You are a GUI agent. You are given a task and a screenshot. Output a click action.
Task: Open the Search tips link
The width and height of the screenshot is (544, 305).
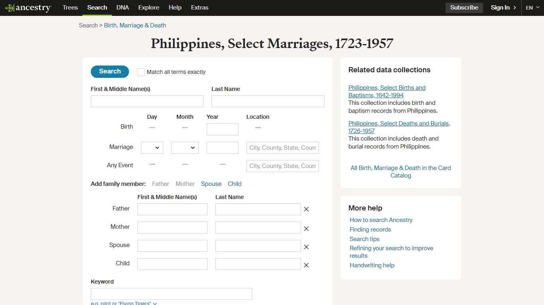(x=364, y=239)
